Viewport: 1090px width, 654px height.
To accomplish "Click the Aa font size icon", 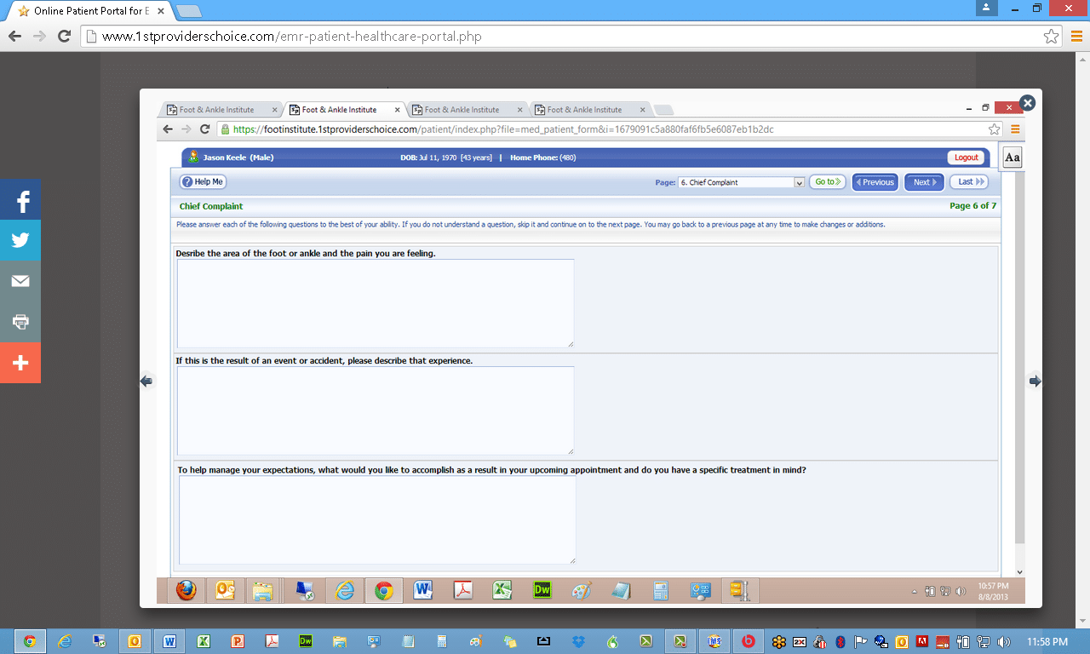I will click(1012, 158).
